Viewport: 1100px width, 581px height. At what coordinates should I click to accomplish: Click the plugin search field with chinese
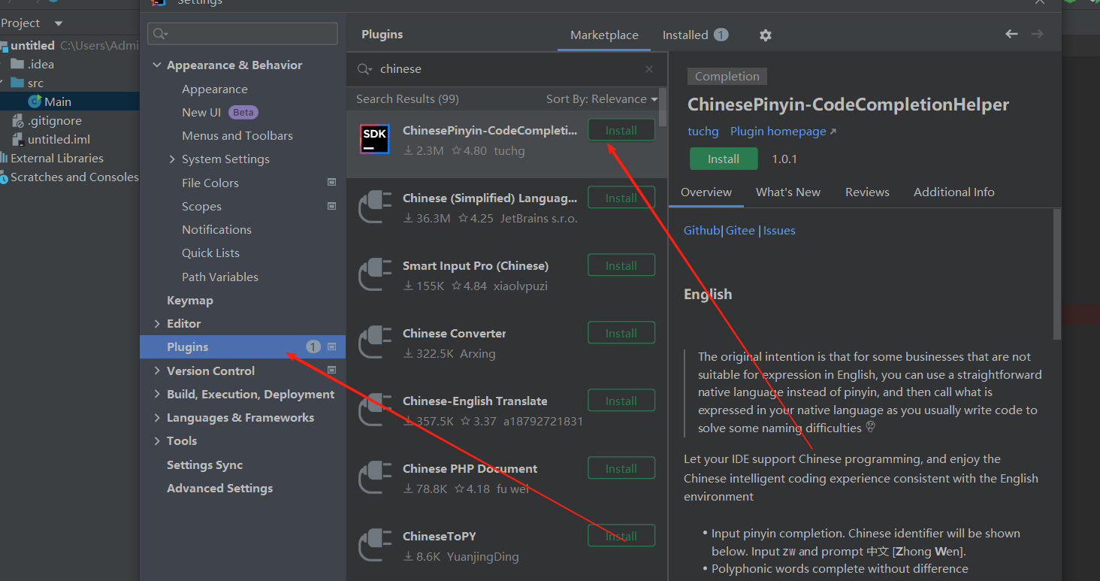click(507, 69)
